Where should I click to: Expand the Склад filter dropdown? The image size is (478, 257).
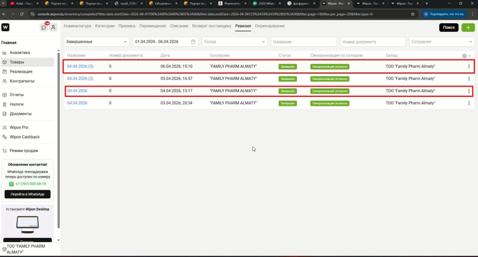click(x=235, y=42)
